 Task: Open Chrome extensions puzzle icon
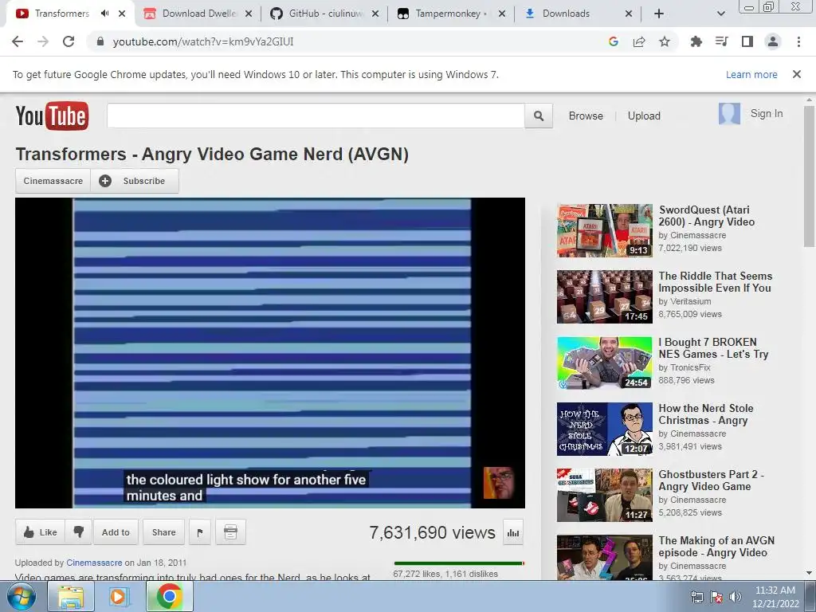tap(696, 41)
